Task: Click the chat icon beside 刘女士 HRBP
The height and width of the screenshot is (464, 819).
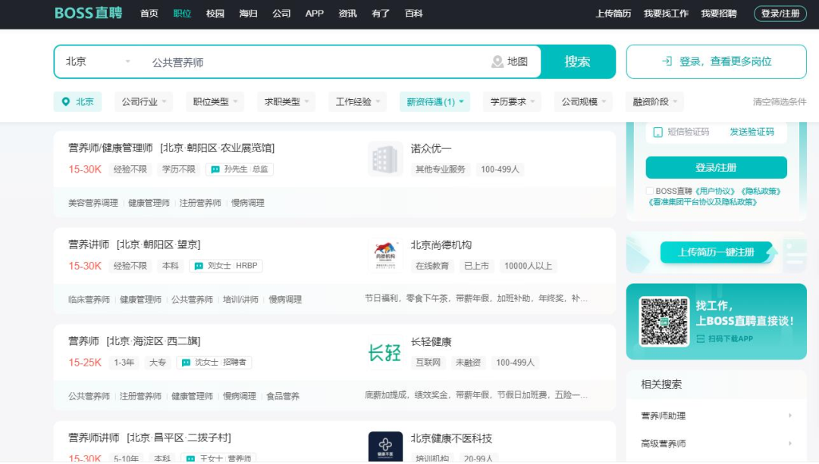Action: coord(199,266)
